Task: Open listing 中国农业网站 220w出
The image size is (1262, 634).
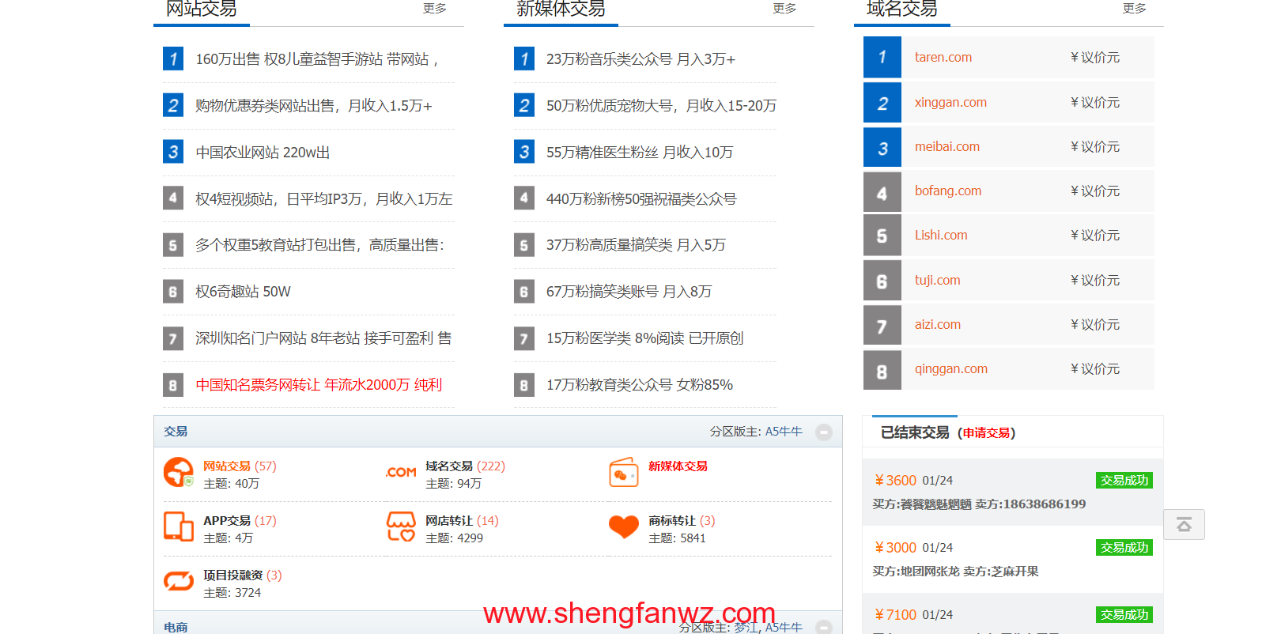Action: (263, 153)
